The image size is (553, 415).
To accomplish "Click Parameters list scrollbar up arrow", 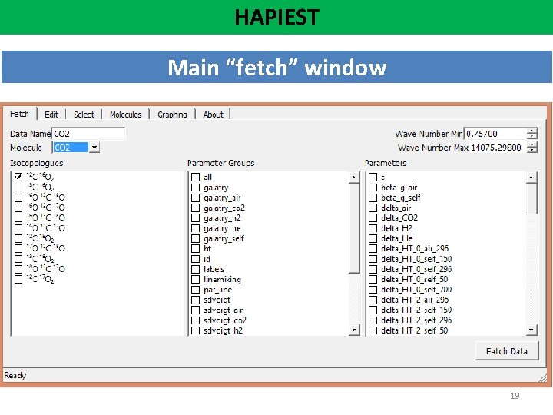I will tap(531, 178).
